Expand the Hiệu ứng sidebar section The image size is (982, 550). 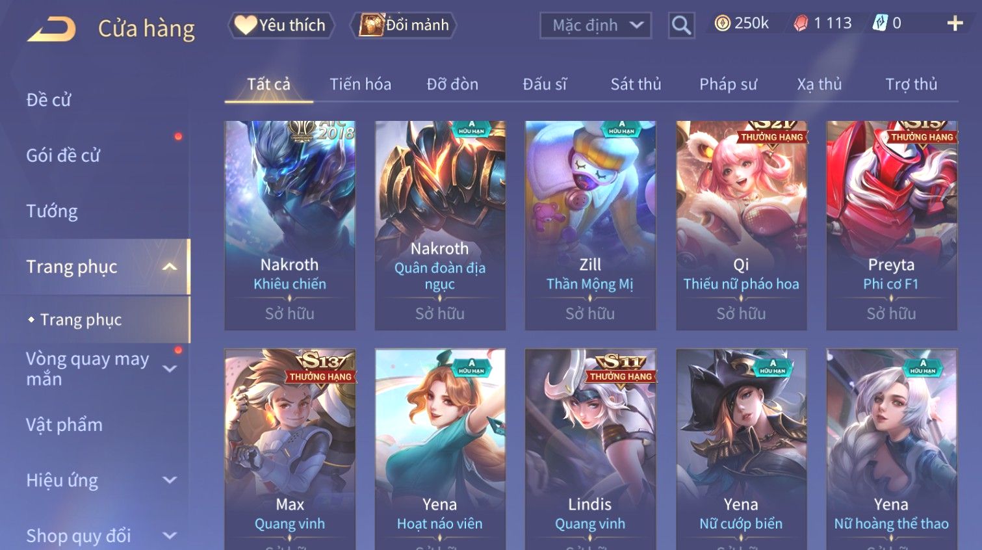click(170, 480)
